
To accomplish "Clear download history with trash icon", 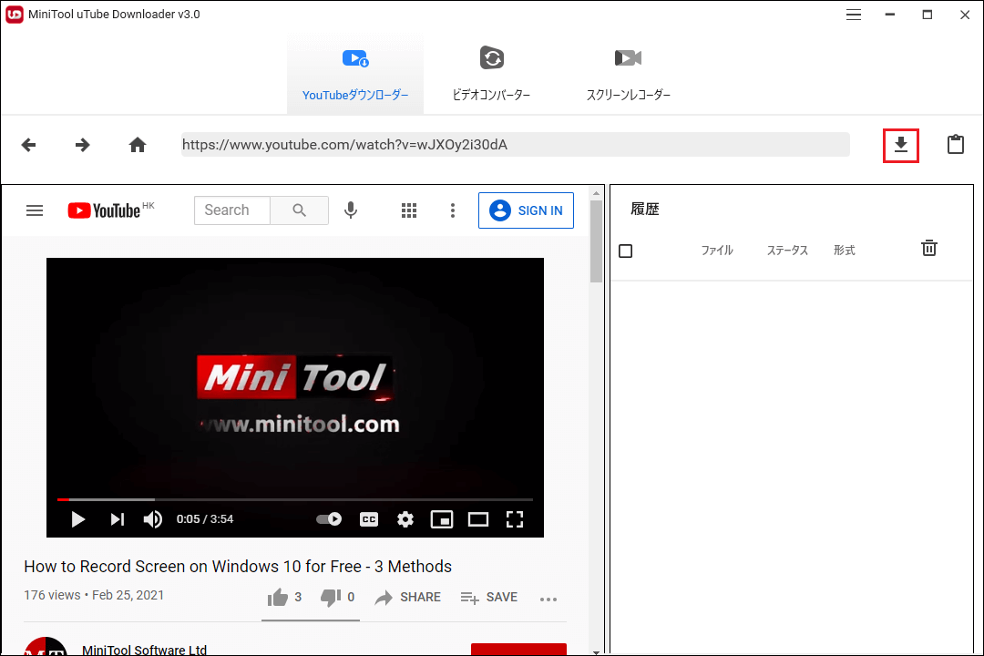I will 929,247.
